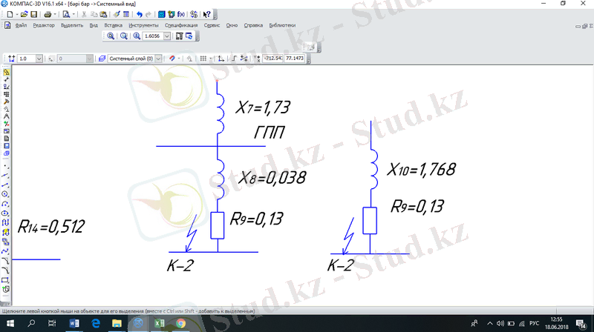Open the Сервис menu
Image resolution: width=594 pixels, height=332 pixels.
click(212, 25)
